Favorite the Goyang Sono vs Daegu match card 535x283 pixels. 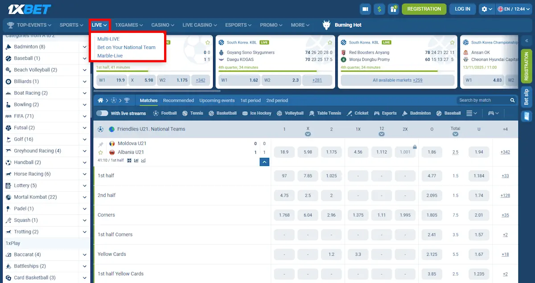(329, 42)
